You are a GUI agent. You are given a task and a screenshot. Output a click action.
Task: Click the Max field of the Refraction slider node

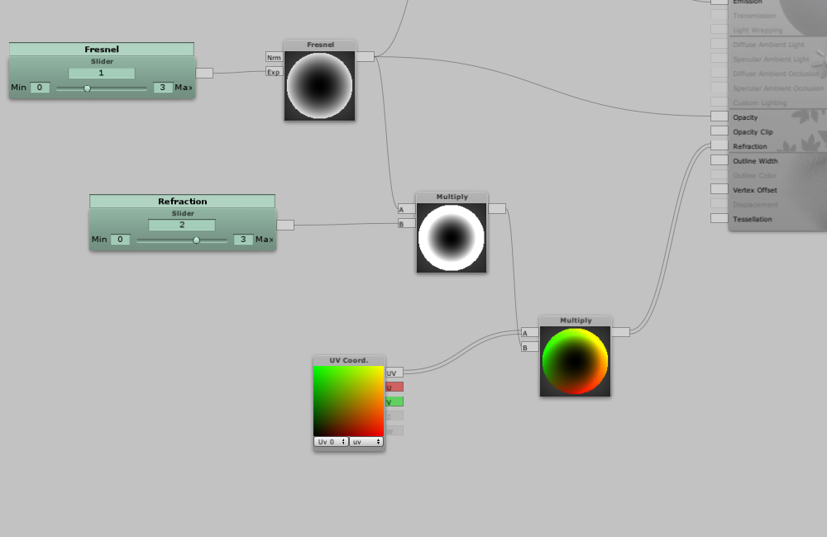click(x=243, y=240)
